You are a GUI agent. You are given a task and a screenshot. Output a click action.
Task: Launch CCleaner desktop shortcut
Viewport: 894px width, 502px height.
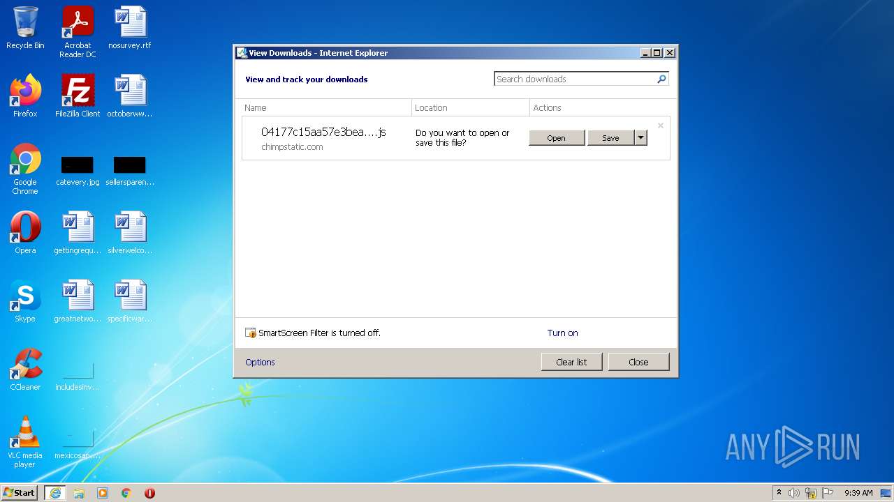click(x=25, y=370)
